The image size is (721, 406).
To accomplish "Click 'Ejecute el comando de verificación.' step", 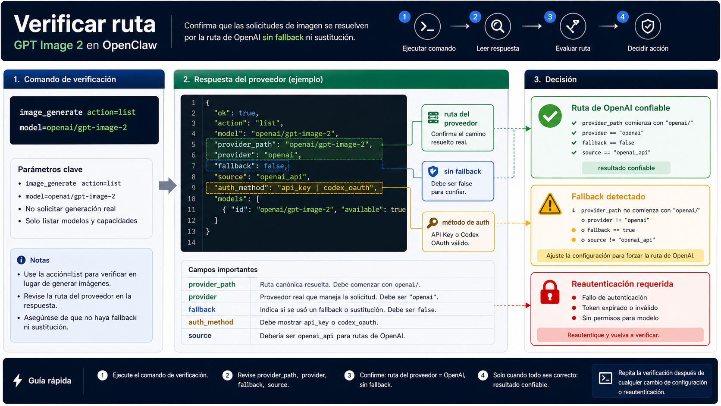I will click(x=160, y=375).
